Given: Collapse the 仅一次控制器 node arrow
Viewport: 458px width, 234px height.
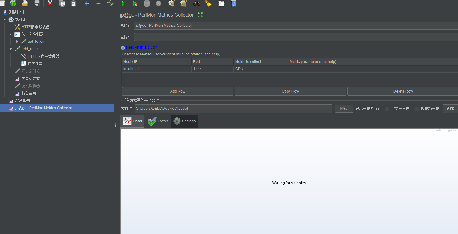Looking at the screenshot, I should [x=11, y=34].
